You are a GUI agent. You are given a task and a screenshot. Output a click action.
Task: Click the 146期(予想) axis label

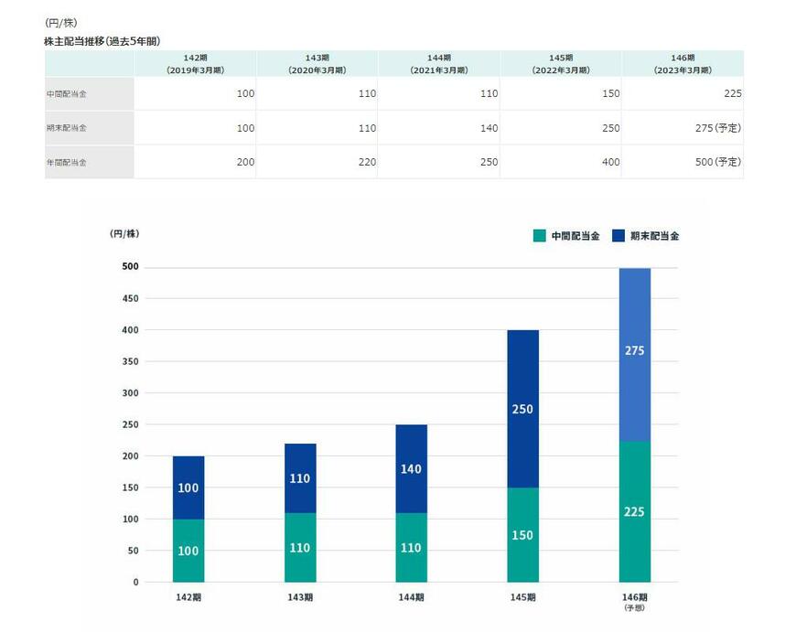[637, 599]
